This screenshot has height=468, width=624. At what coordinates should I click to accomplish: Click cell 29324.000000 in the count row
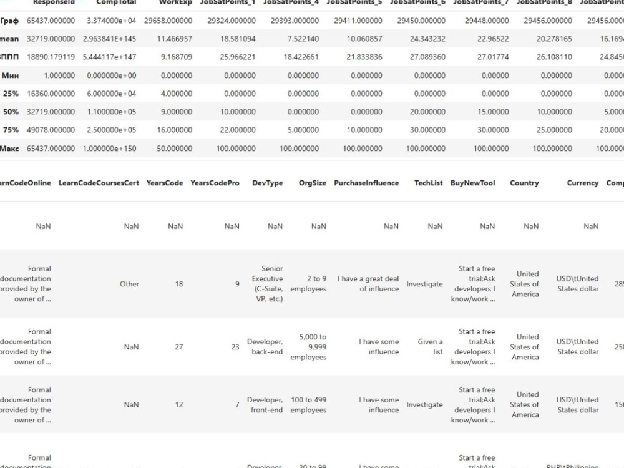click(232, 21)
